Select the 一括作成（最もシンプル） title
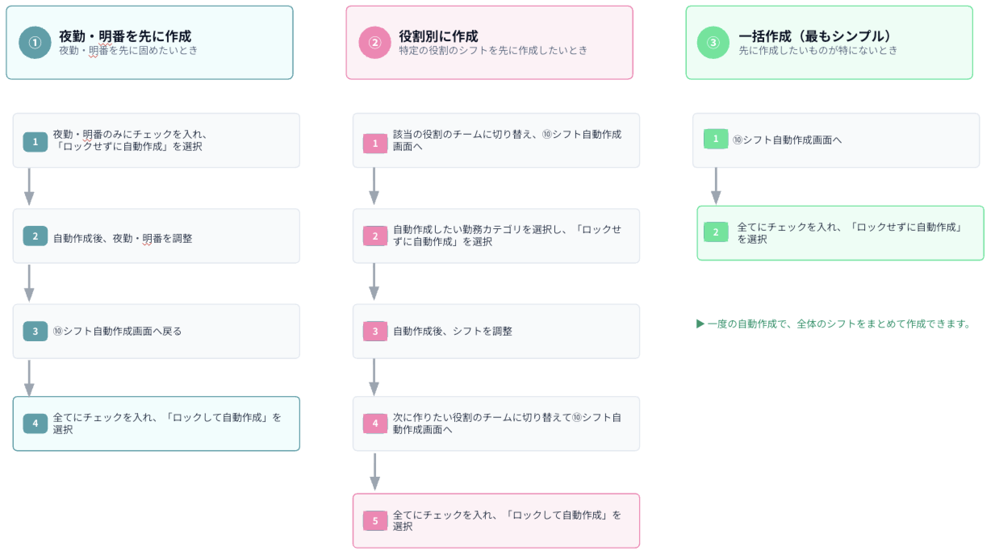Viewport: 995px width, 555px height. 815,36
